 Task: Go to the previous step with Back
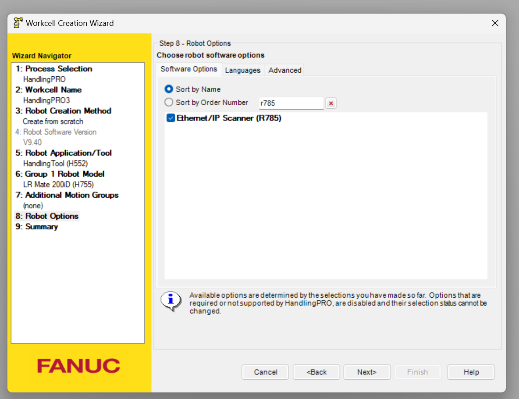316,372
